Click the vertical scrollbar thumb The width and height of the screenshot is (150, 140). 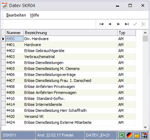coord(145,39)
